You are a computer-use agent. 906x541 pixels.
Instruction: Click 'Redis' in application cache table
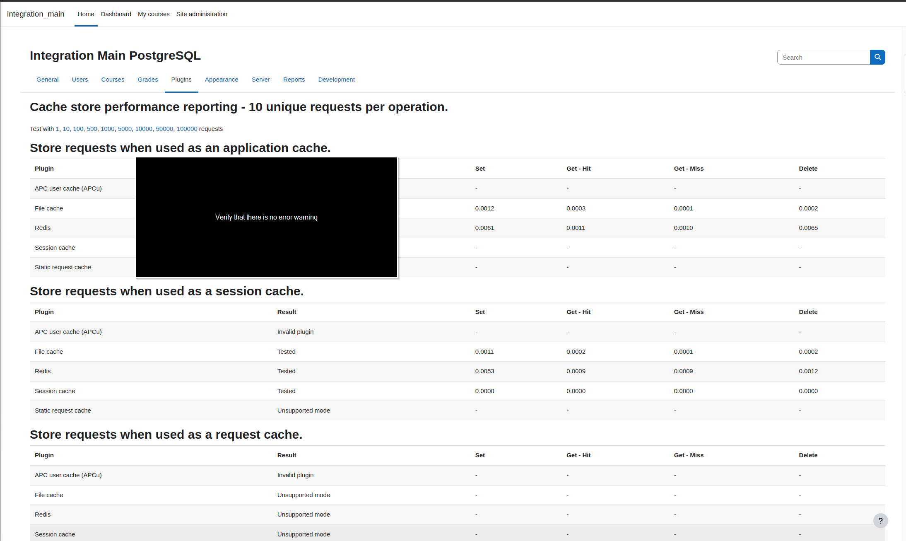pyautogui.click(x=43, y=228)
